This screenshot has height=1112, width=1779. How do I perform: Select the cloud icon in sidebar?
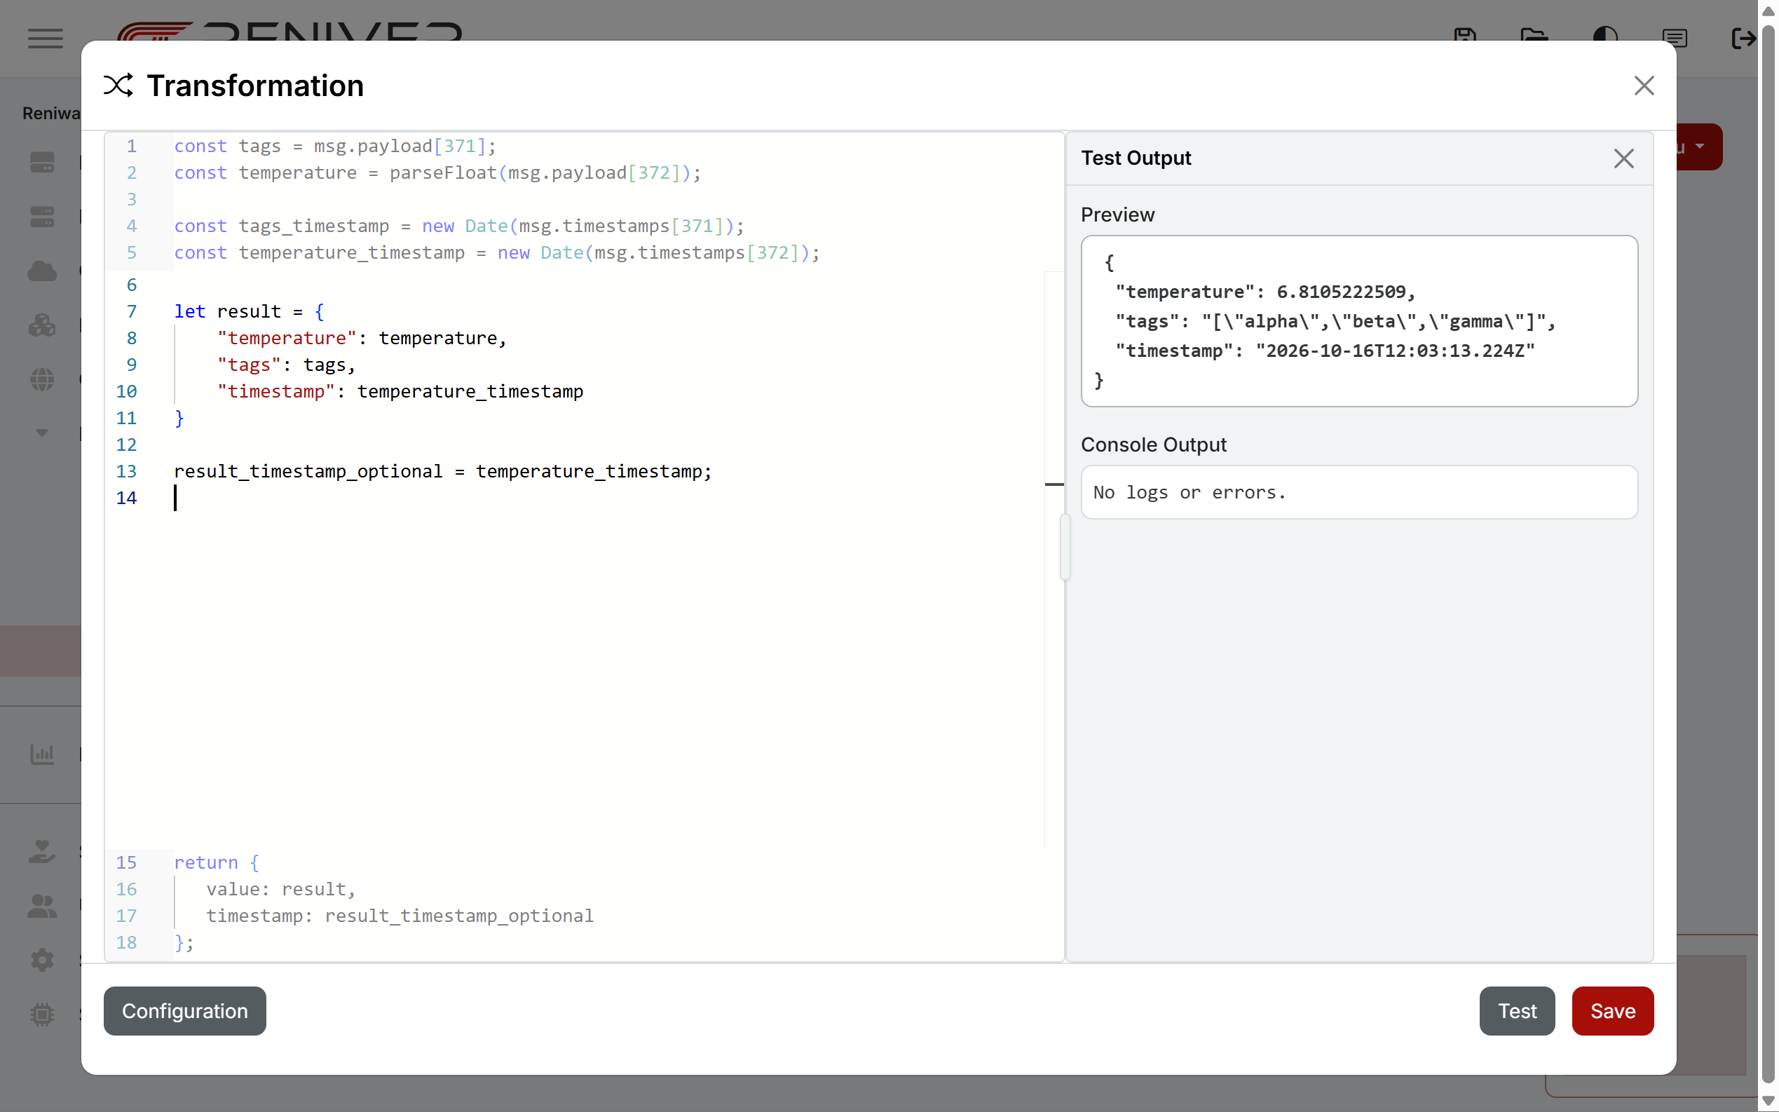(42, 271)
